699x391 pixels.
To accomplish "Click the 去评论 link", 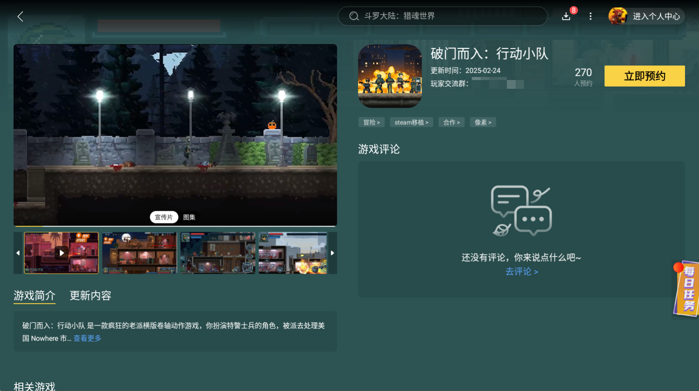I will (x=521, y=272).
